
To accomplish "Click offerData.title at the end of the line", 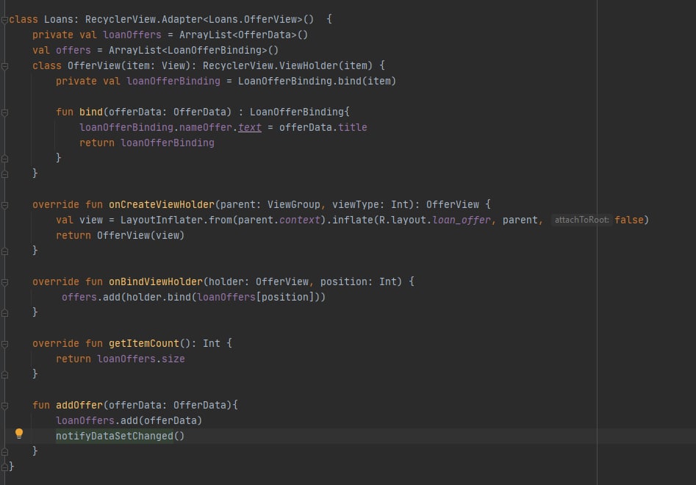I will pyautogui.click(x=323, y=127).
